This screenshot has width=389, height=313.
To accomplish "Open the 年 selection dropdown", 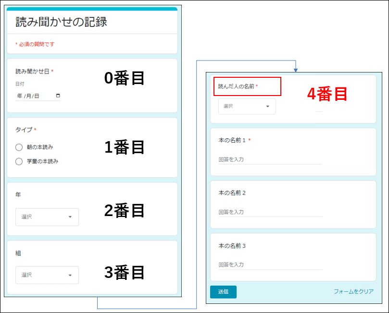I will [x=47, y=217].
